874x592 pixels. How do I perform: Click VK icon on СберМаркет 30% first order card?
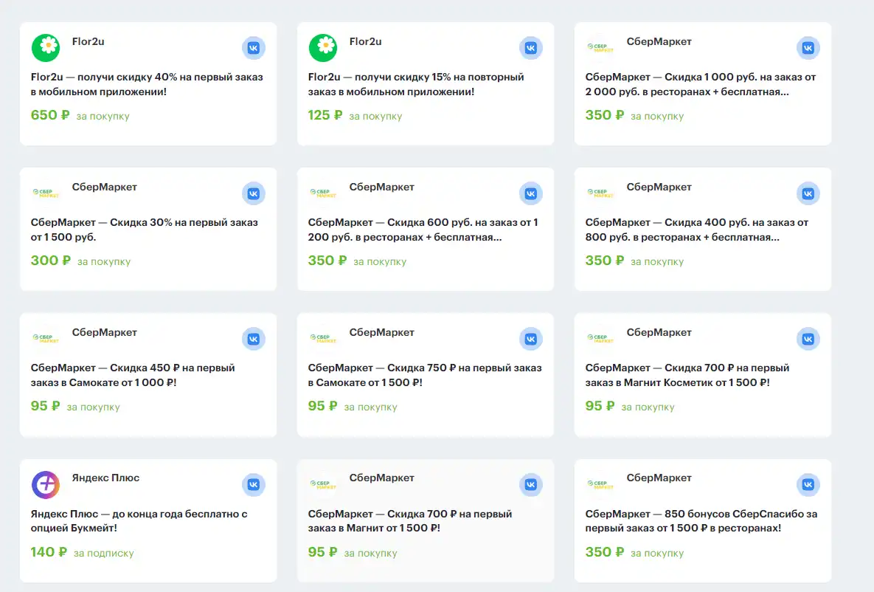click(x=254, y=193)
